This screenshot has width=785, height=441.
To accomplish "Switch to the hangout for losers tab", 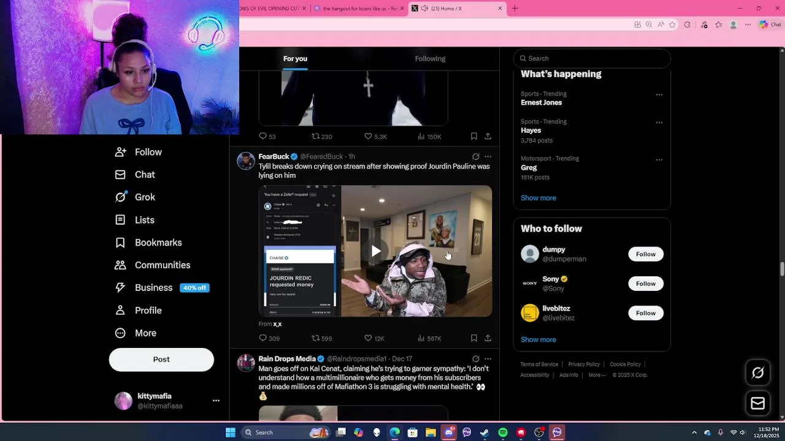I will click(360, 9).
